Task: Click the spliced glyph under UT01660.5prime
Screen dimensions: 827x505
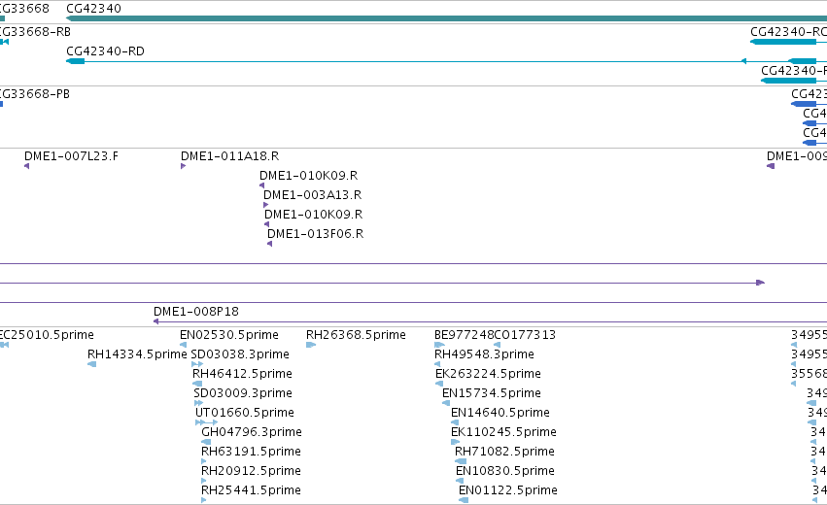Action: pyautogui.click(x=206, y=422)
